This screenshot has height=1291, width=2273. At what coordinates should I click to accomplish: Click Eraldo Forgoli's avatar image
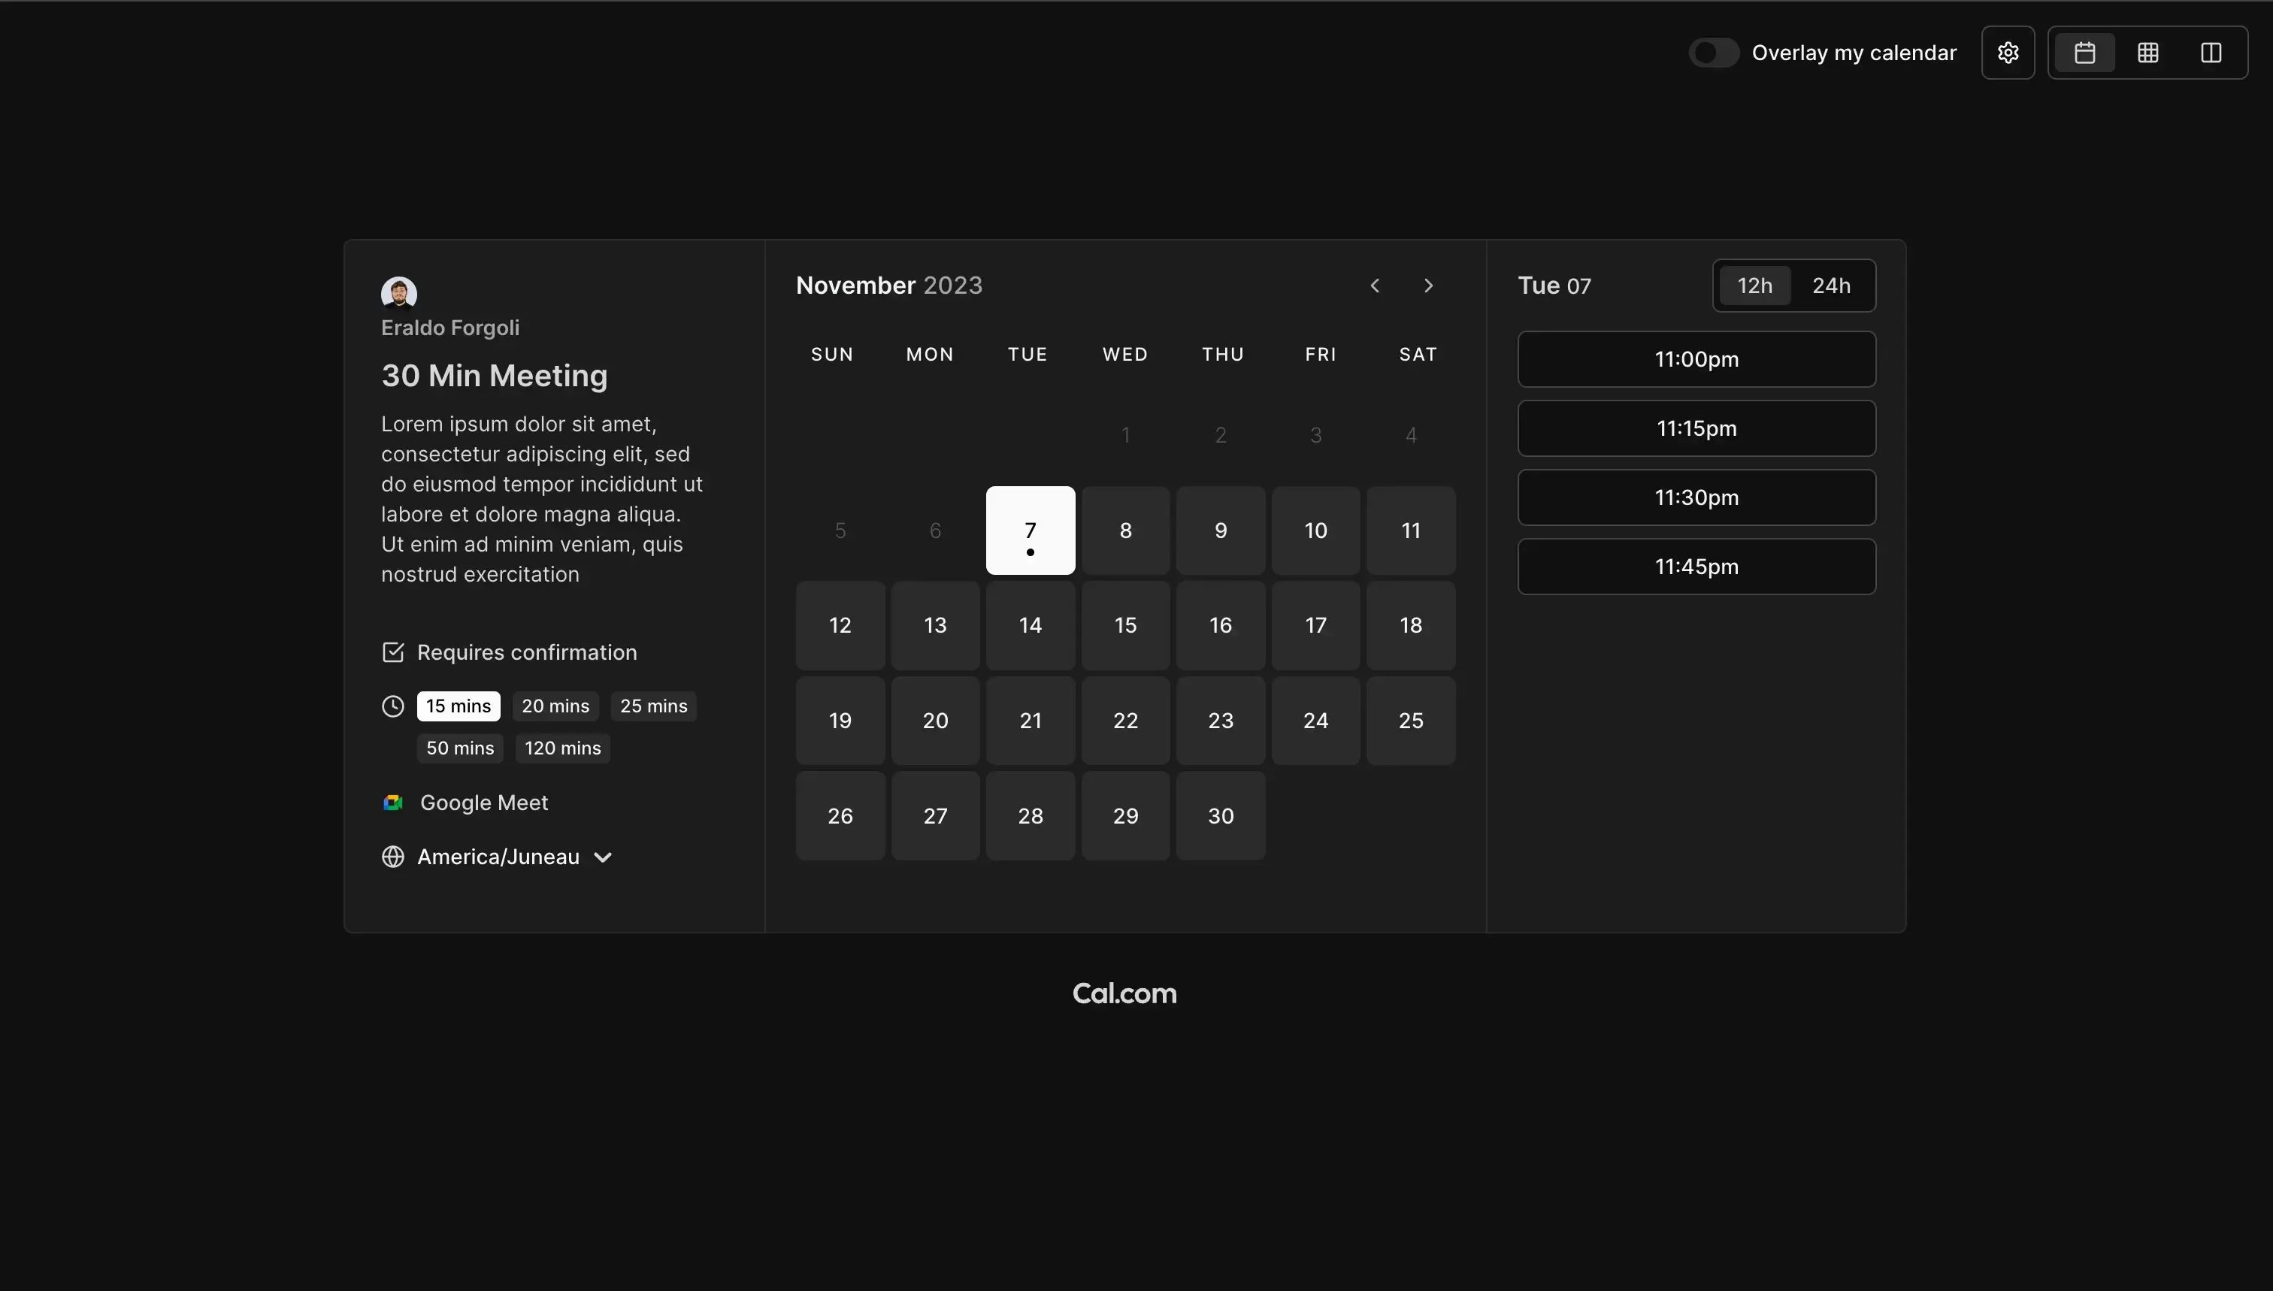(x=399, y=292)
